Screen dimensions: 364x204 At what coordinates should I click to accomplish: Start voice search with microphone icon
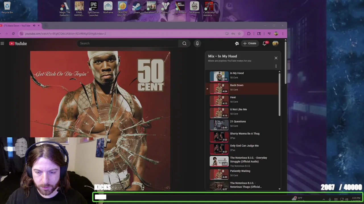[197, 43]
